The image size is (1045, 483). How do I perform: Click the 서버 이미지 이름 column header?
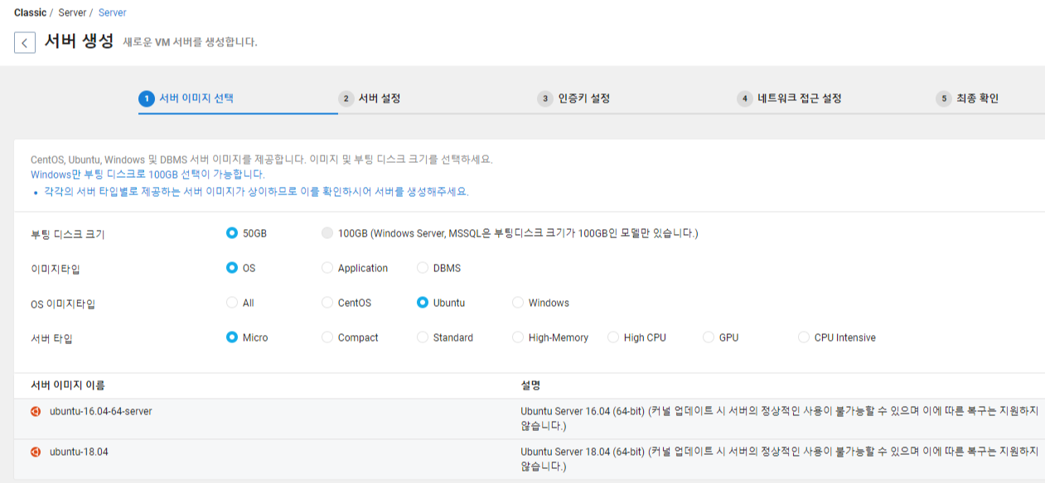[x=68, y=385]
